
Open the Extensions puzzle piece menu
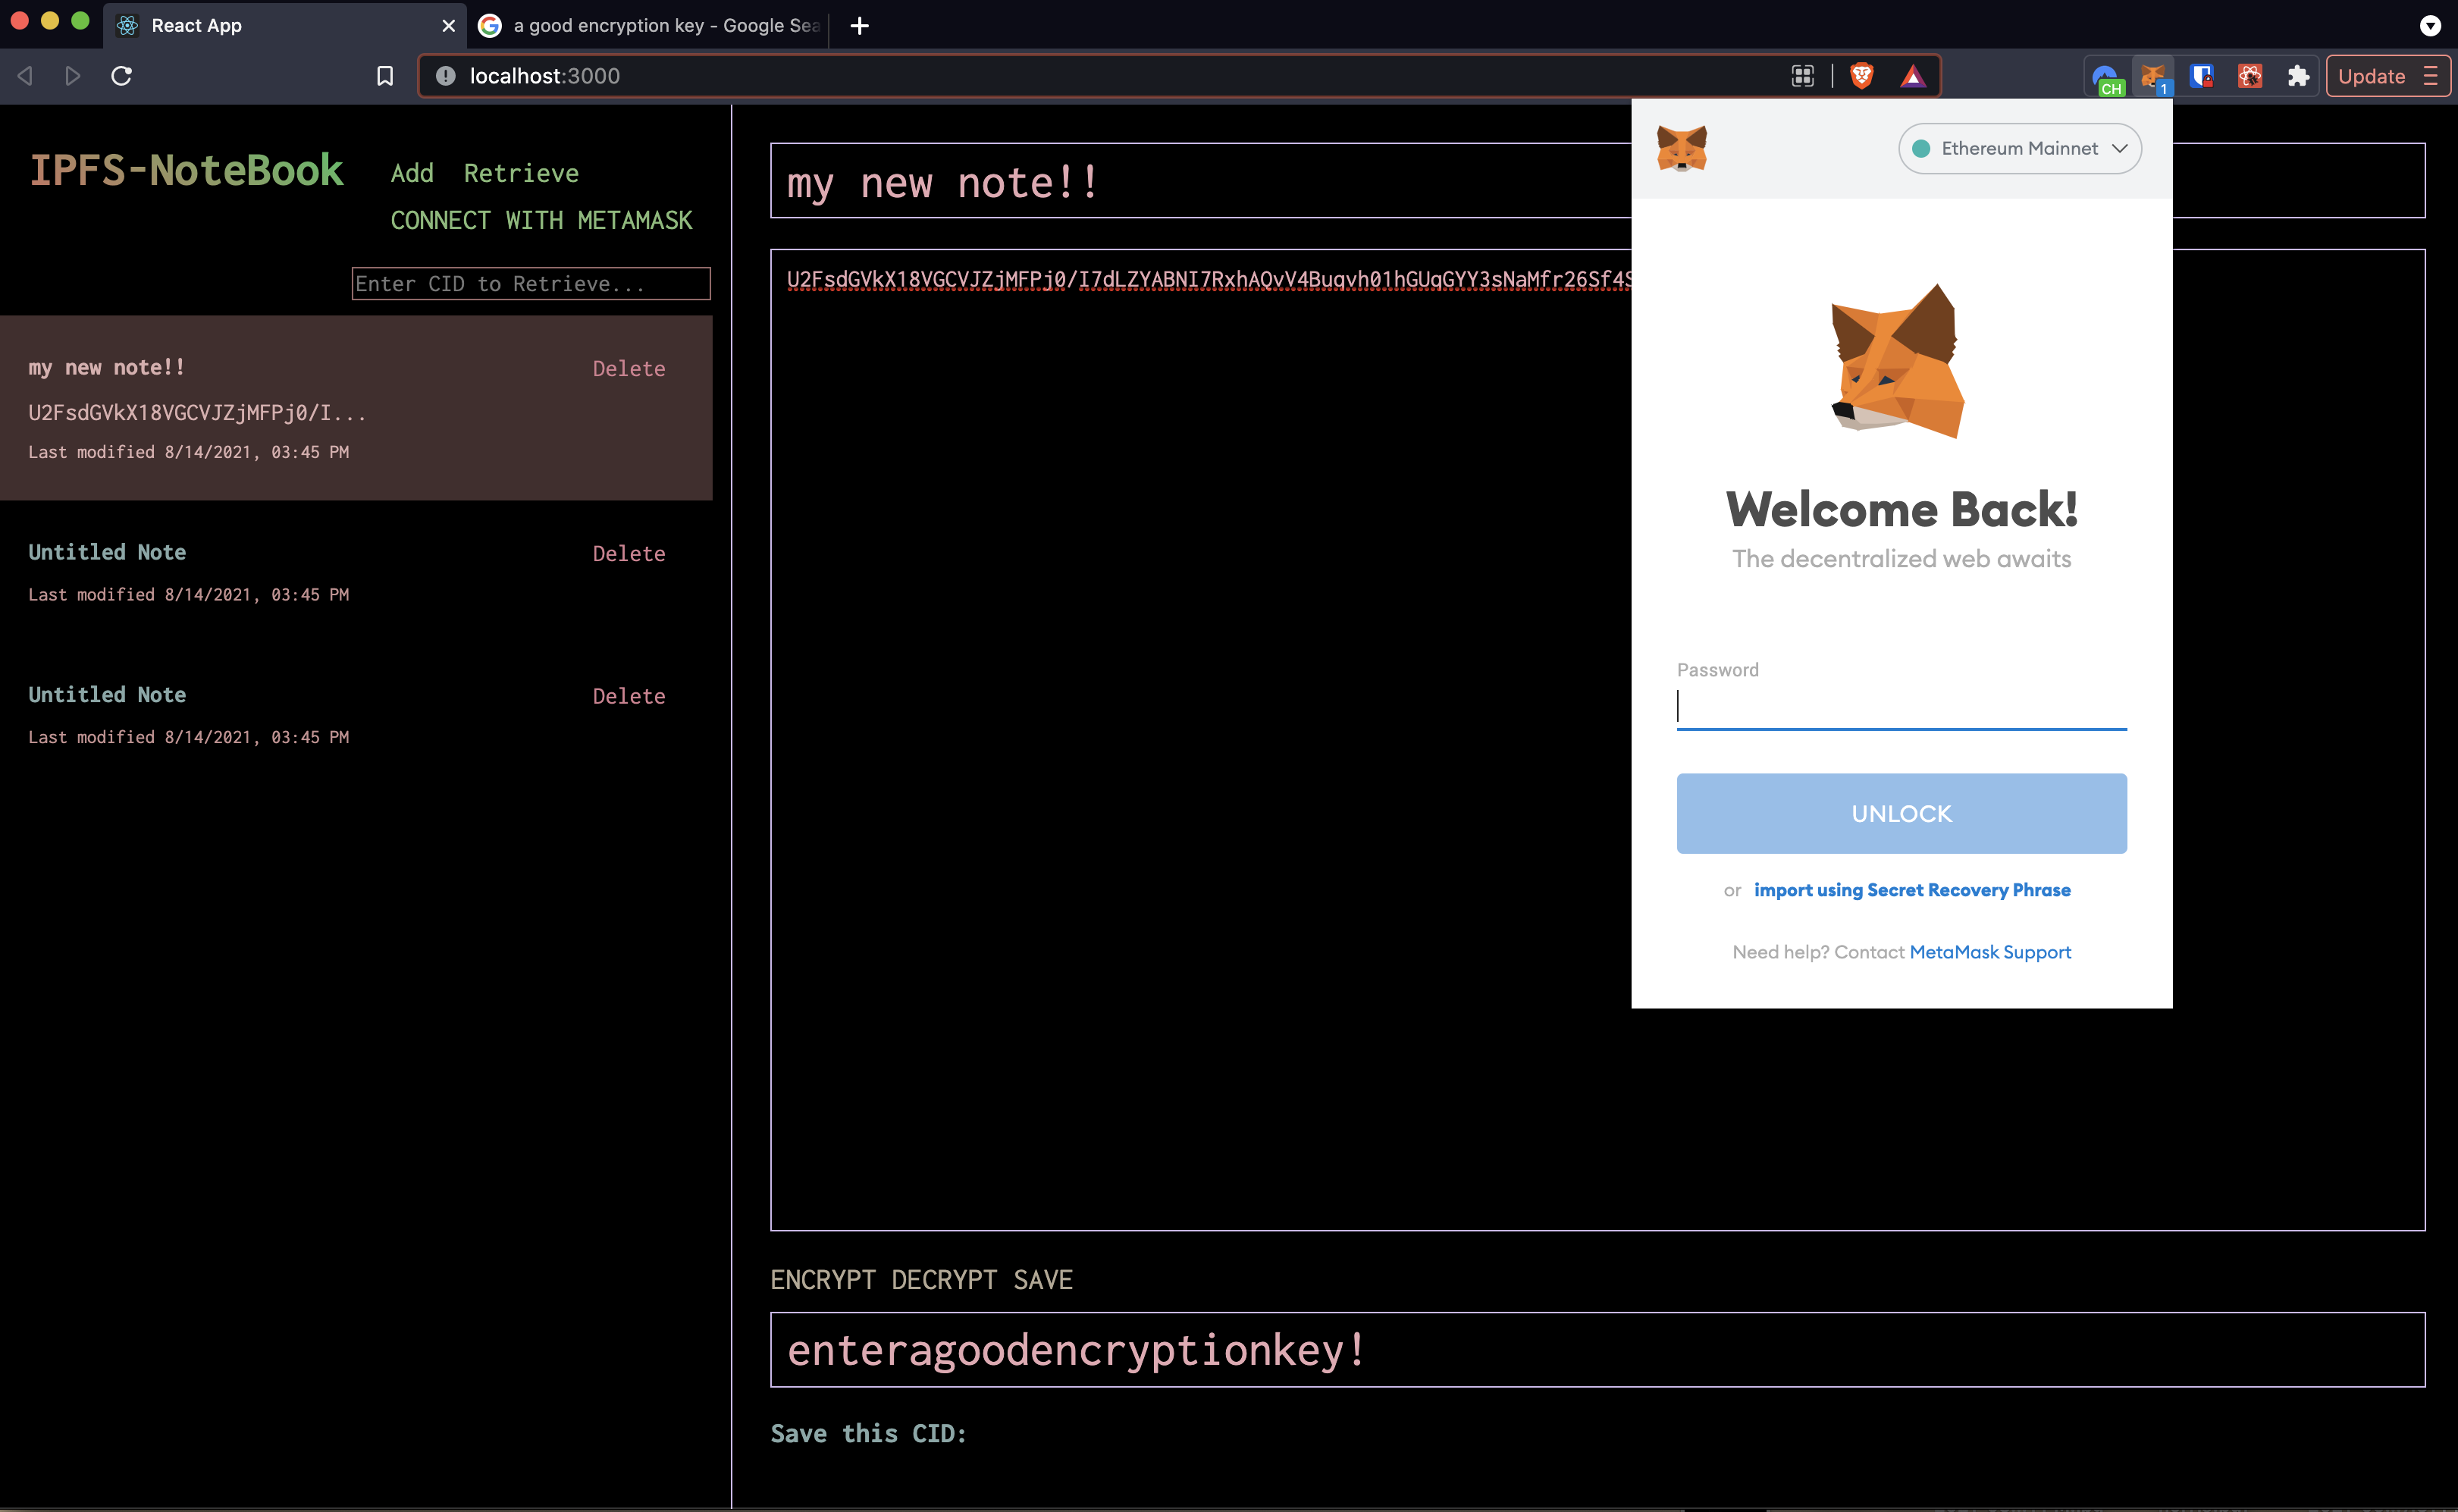pyautogui.click(x=2297, y=76)
